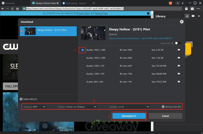
Task: Click the Cancel button
Action: pos(165,116)
